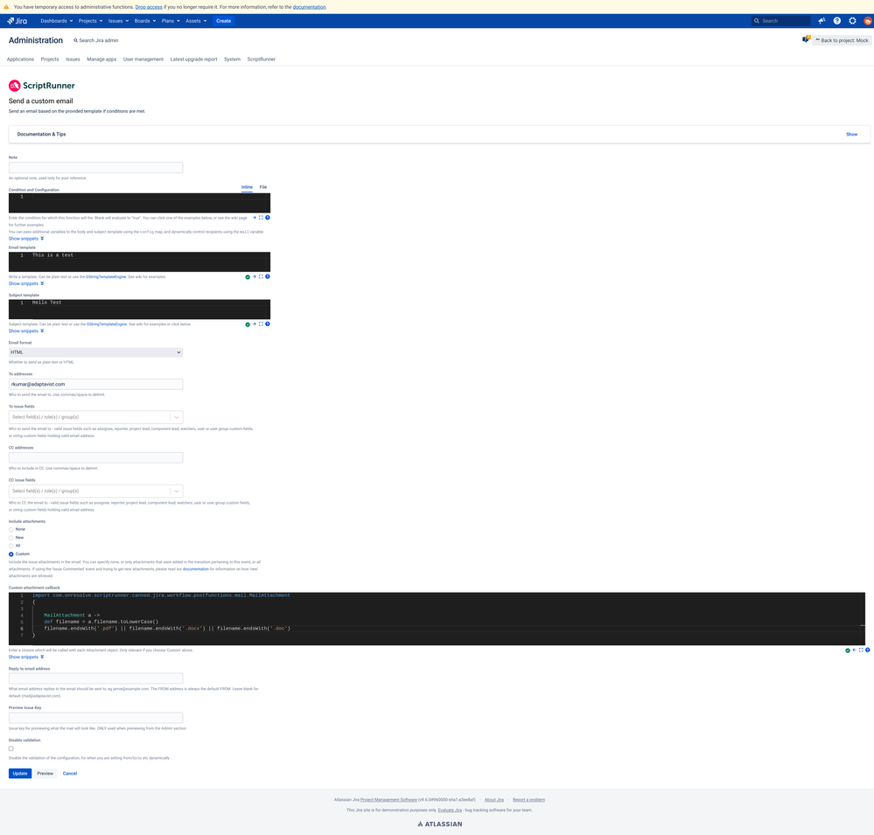Select the Custom attachments radio button
Viewport: 874px width, 835px height.
pyautogui.click(x=11, y=554)
